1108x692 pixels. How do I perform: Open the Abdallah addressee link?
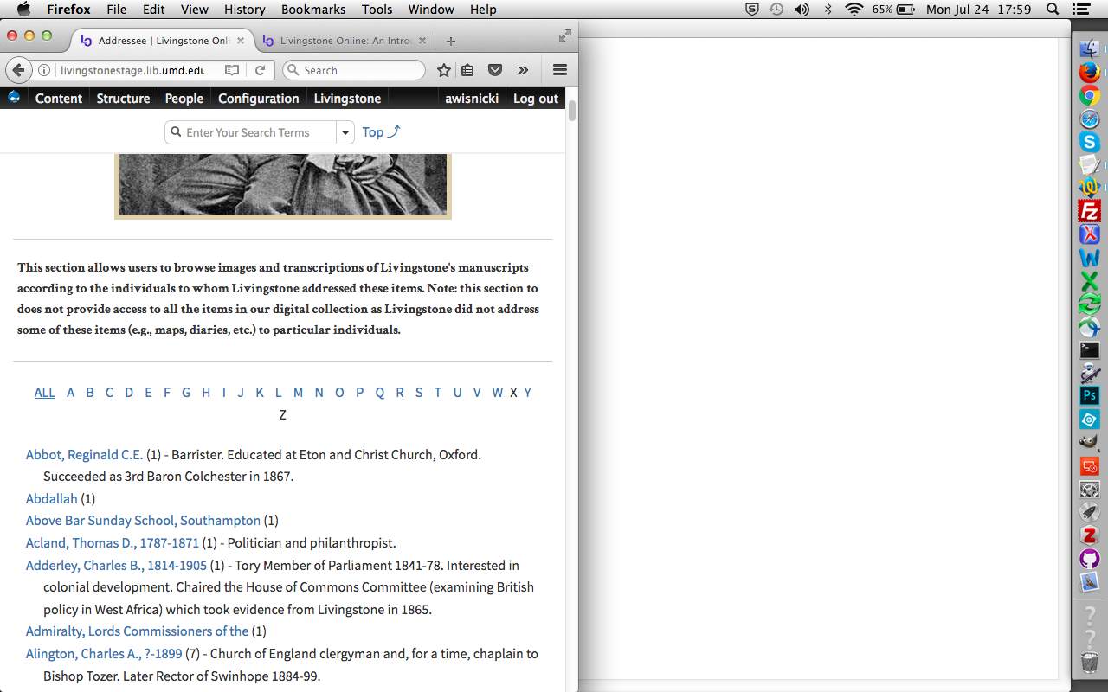tap(52, 499)
